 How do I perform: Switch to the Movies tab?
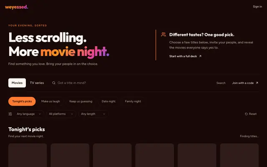(17, 83)
